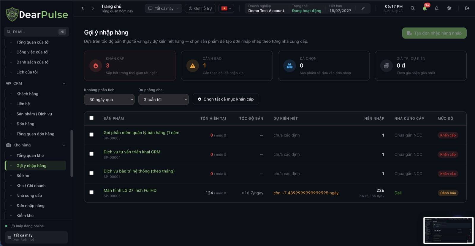
Task: Click the pencil edit icon near expiry date
Action: tap(363, 8)
